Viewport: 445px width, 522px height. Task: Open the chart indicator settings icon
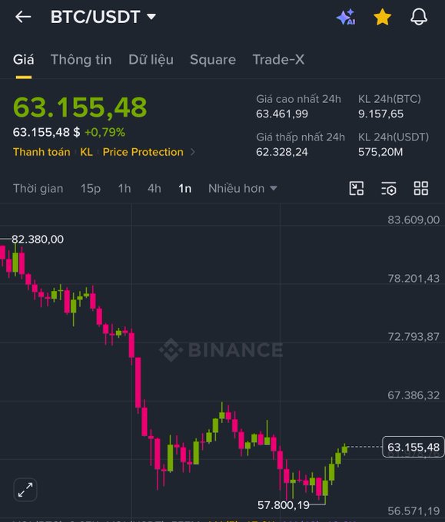(389, 188)
